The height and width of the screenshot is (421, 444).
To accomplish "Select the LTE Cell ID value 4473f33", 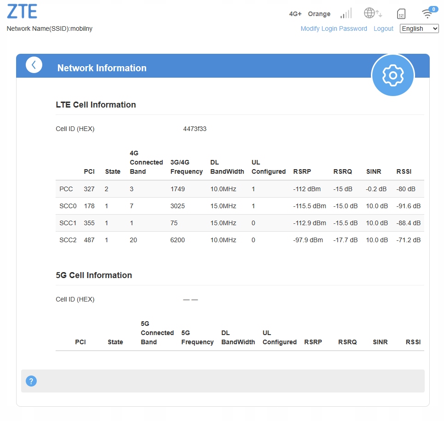I will tap(195, 129).
